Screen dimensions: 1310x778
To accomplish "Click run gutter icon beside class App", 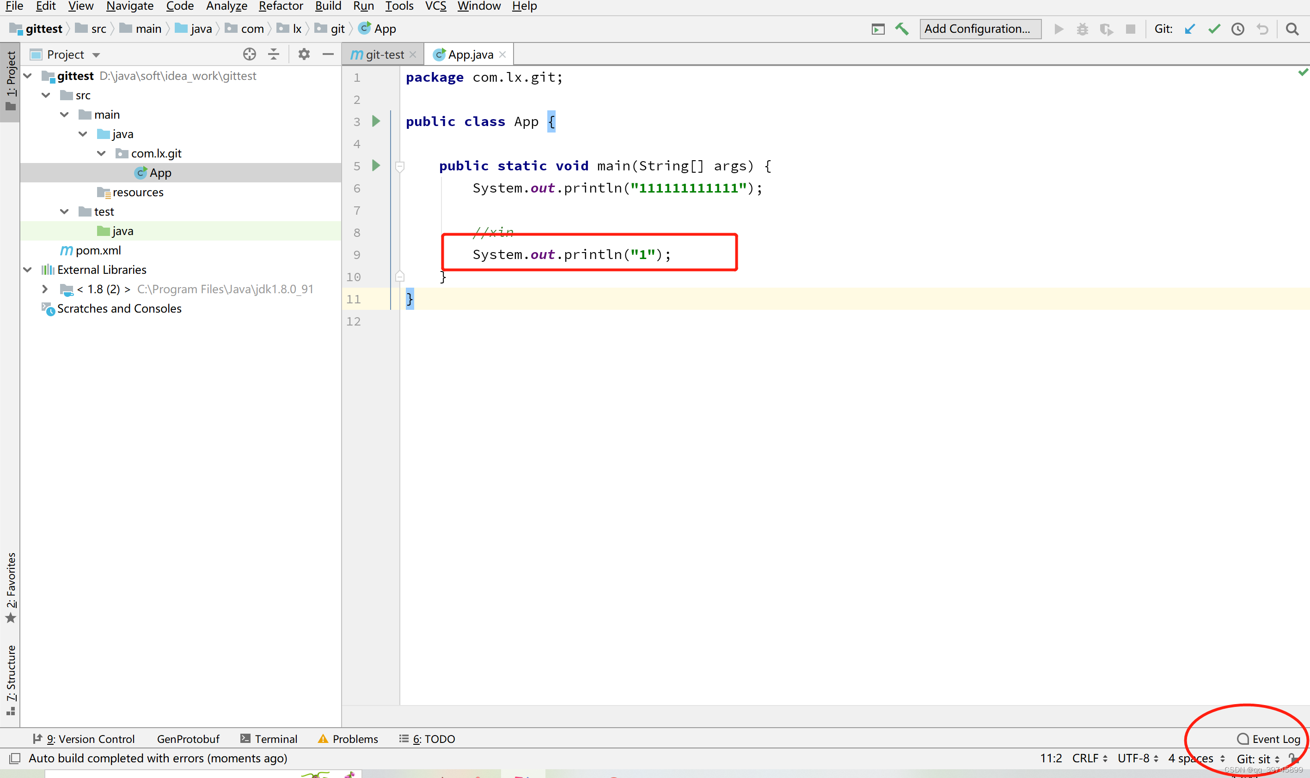I will tap(376, 121).
